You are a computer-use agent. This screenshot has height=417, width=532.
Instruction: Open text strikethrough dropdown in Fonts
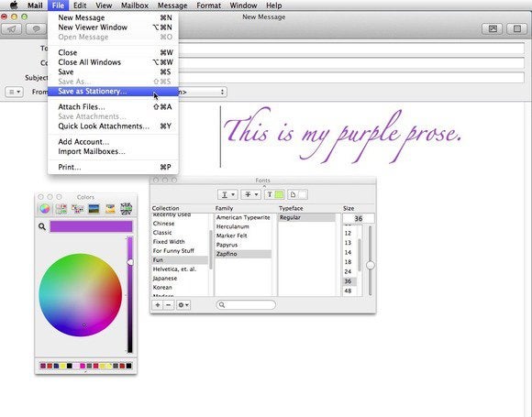[250, 194]
